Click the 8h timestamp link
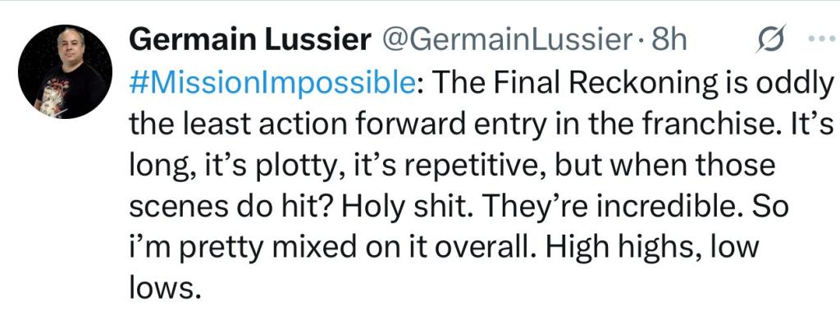Viewport: 840px width, 315px height. pyautogui.click(x=667, y=40)
